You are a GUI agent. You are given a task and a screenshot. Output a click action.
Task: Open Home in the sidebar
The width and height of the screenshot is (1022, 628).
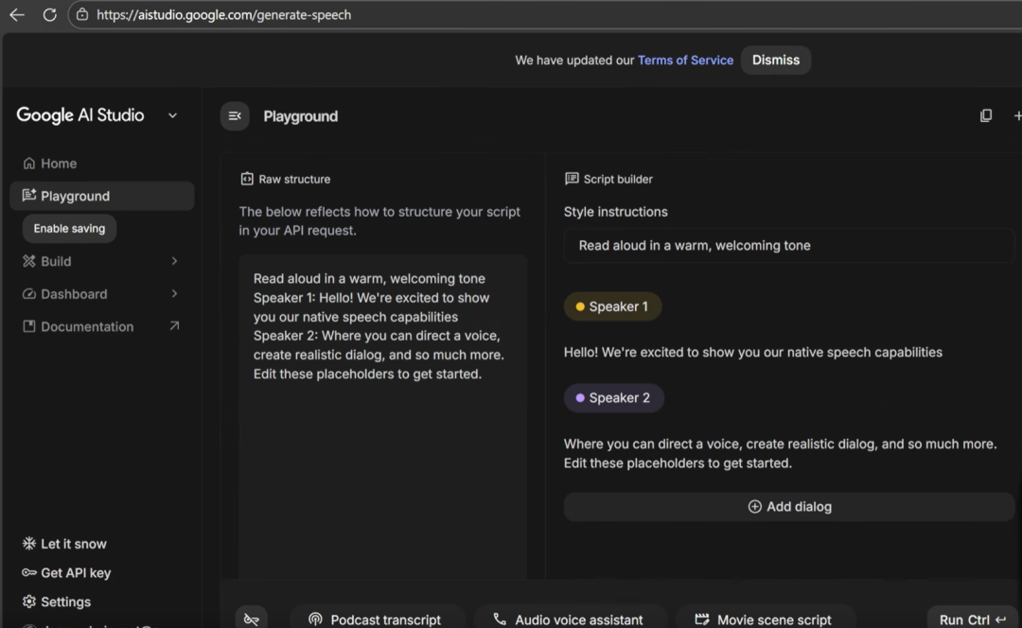(59, 164)
